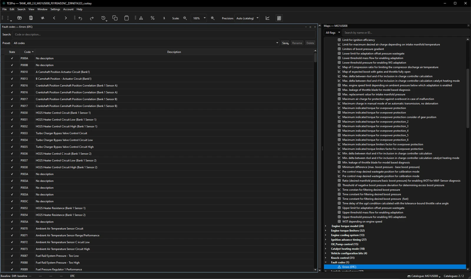471x279 pixels.
Task: Go forward with right chevron icon
Action: [x=66, y=18]
